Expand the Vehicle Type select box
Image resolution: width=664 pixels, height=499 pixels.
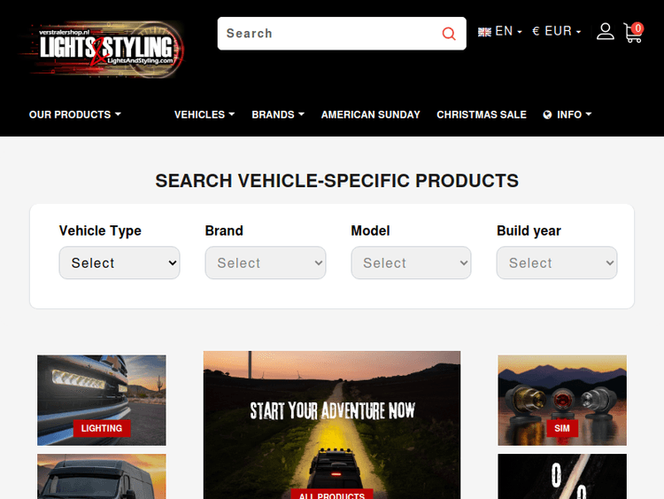[x=120, y=263]
